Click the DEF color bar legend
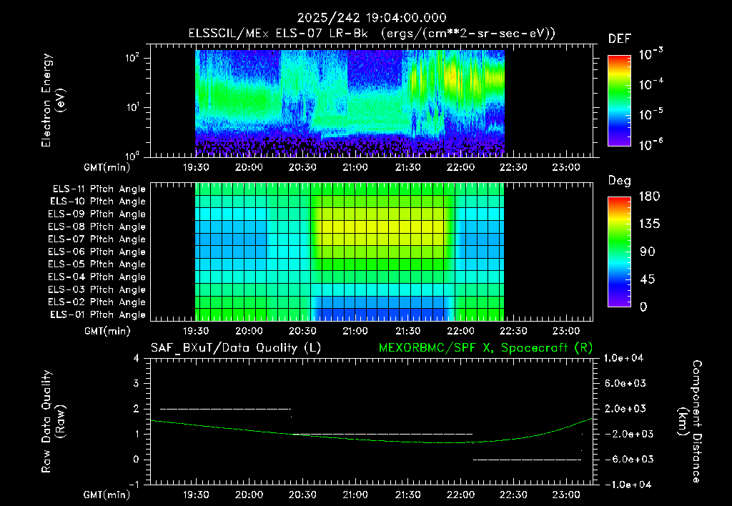732x506 pixels. pyautogui.click(x=619, y=101)
